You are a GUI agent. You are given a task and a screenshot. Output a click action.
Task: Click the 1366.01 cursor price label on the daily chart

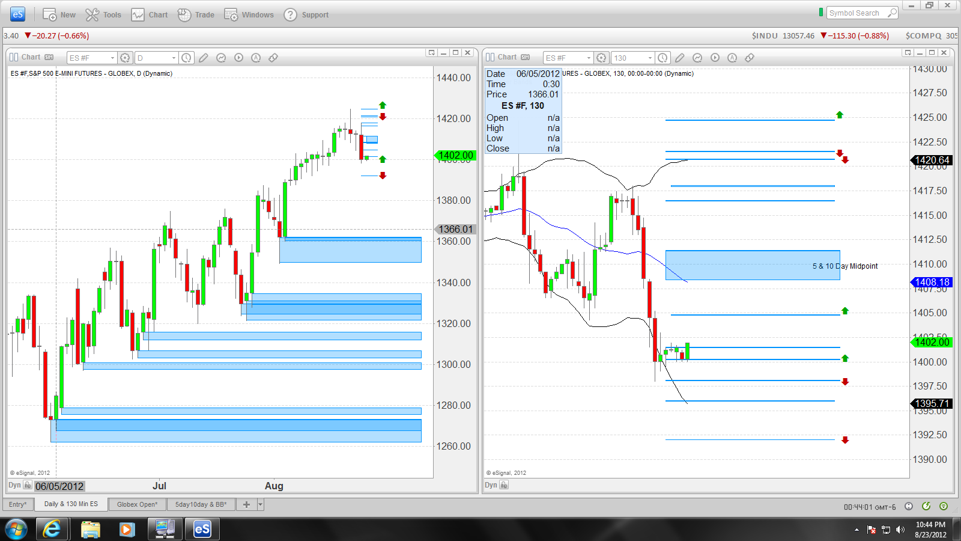click(456, 229)
